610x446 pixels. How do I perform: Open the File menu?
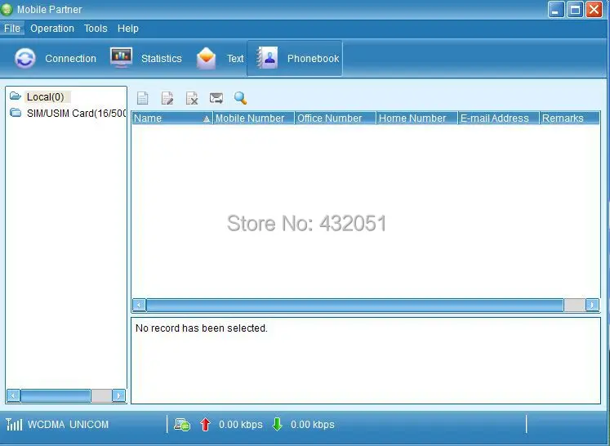(12, 29)
